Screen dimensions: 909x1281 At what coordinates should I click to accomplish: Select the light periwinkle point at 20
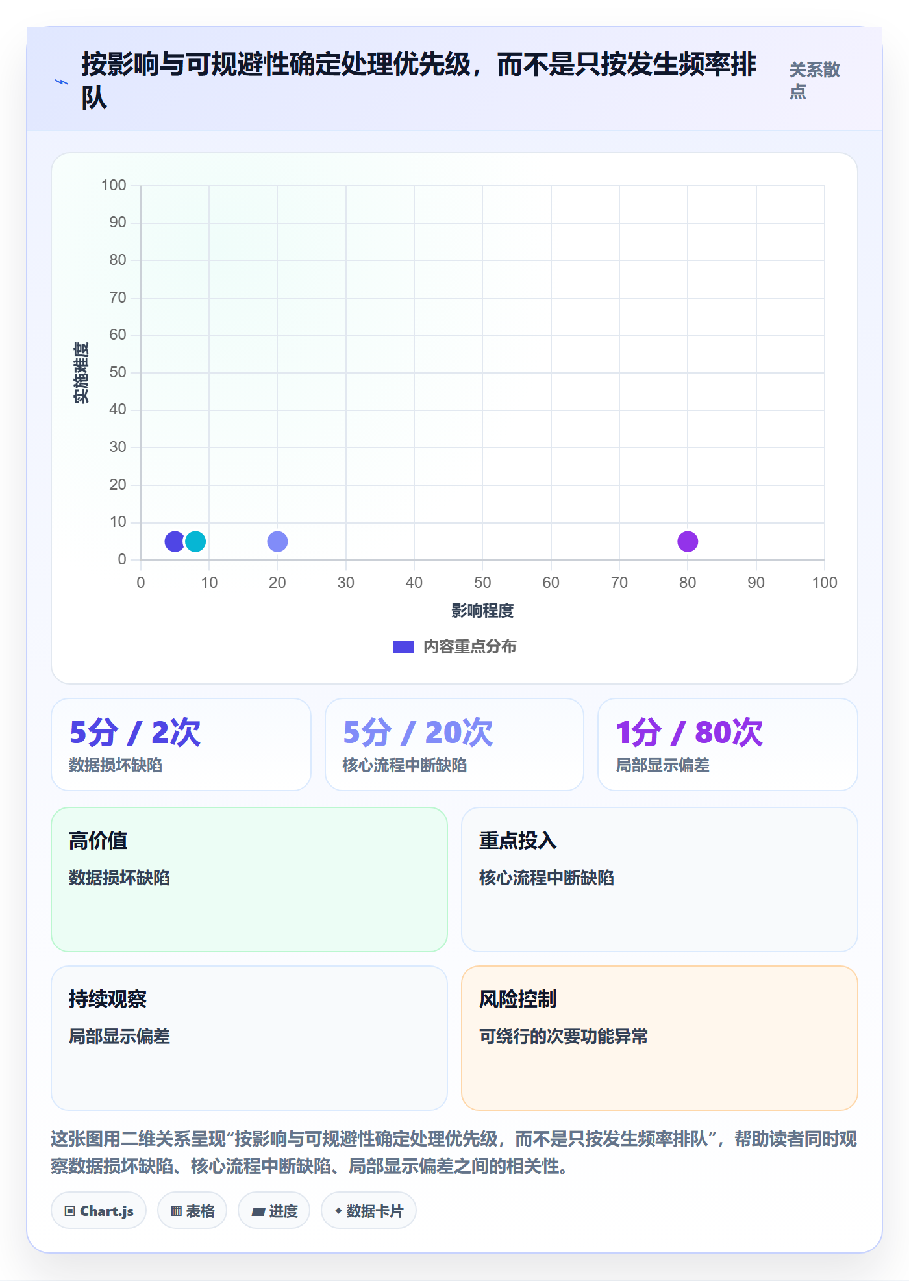(x=277, y=541)
